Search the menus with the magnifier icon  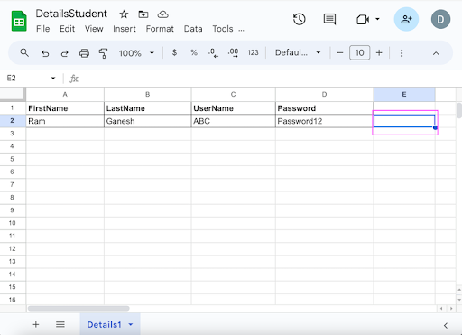tap(24, 53)
